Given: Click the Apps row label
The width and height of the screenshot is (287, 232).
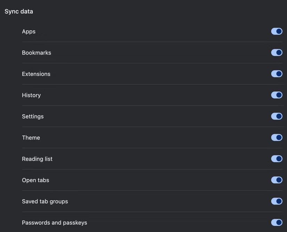Looking at the screenshot, I should 29,31.
